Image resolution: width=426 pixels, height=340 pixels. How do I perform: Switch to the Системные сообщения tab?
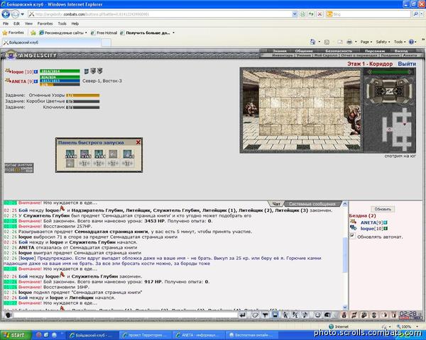(x=312, y=203)
